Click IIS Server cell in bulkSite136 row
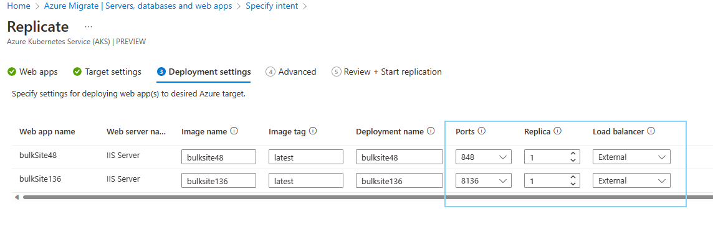713x242 pixels. point(123,179)
